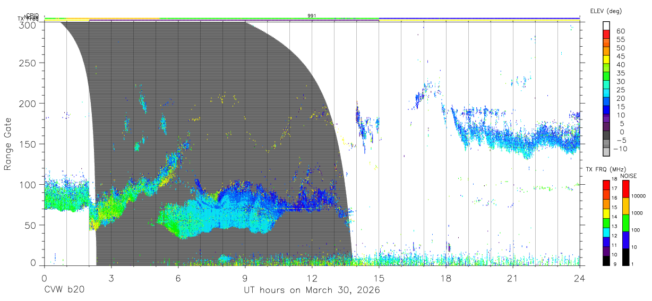The width and height of the screenshot is (652, 301).
Task: Click the '300' range gate tick label
Action: [x=29, y=24]
